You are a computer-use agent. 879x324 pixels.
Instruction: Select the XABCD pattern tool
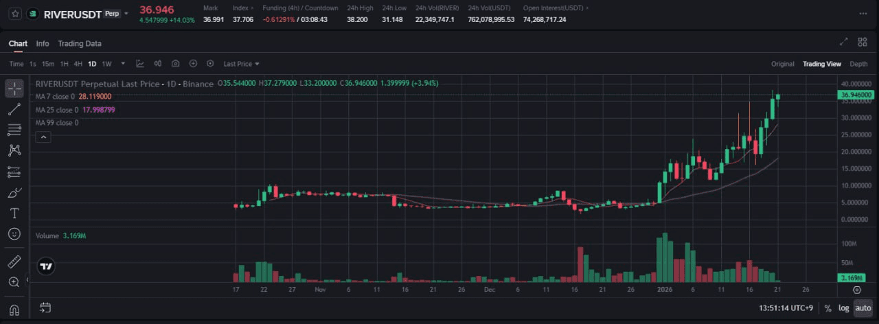(x=14, y=150)
